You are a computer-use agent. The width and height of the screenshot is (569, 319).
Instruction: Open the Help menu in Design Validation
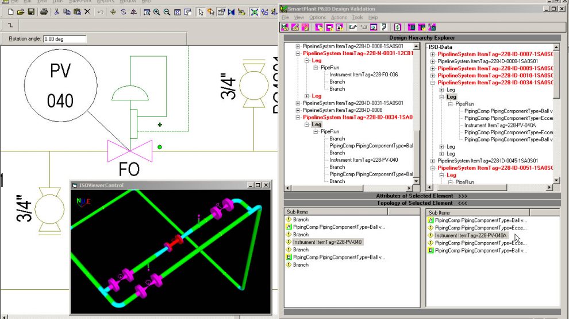[373, 17]
